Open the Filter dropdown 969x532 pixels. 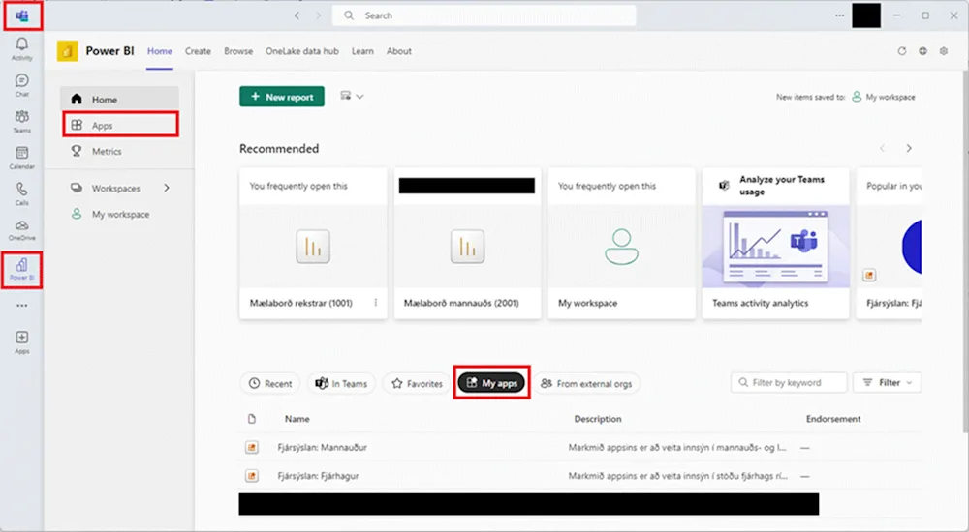click(x=887, y=383)
